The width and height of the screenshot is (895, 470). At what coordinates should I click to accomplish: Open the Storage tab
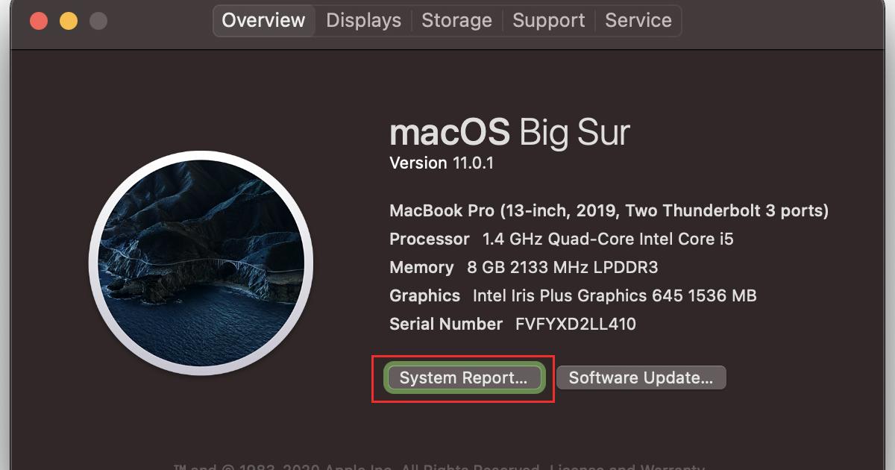tap(456, 21)
